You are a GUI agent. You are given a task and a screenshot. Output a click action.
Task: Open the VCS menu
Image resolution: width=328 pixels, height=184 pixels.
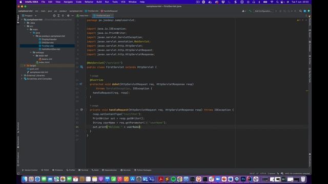click(123, 2)
